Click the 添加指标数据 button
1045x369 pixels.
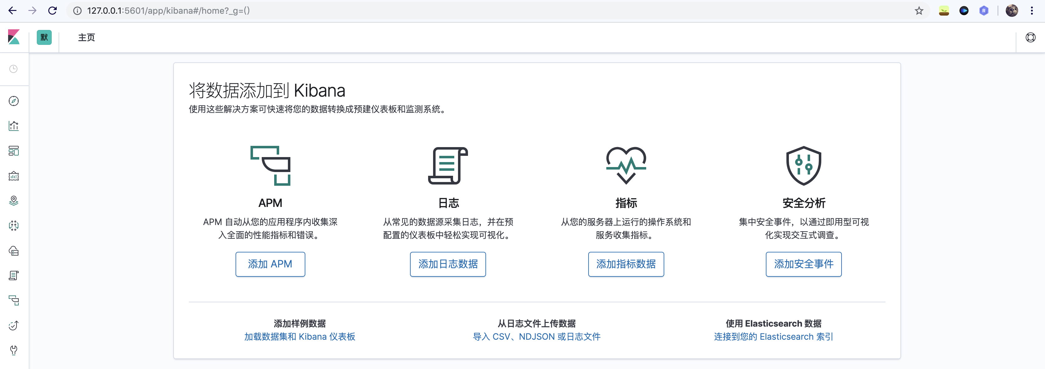(626, 264)
